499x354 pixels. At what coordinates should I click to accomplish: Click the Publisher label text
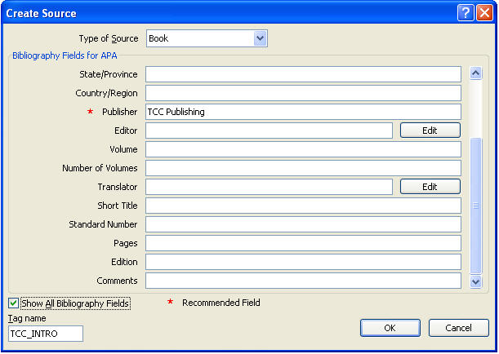(x=120, y=112)
